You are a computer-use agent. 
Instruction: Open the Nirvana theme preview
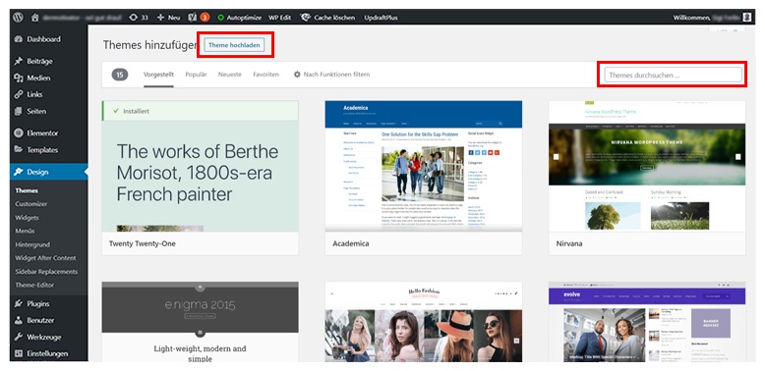647,166
